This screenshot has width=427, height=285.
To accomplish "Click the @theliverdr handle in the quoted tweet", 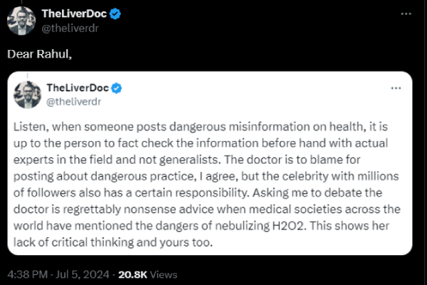I will click(x=73, y=100).
